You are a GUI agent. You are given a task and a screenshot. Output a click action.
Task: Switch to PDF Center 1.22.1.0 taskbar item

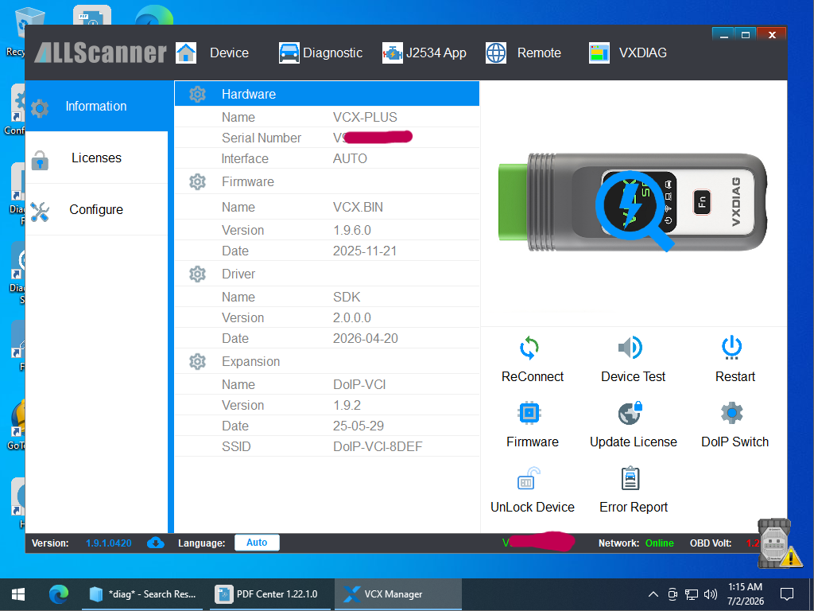[x=269, y=593]
